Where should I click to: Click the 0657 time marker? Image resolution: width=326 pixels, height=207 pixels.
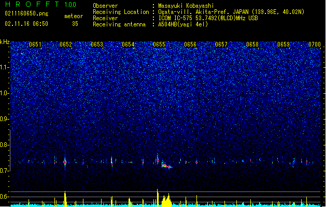click(x=221, y=45)
